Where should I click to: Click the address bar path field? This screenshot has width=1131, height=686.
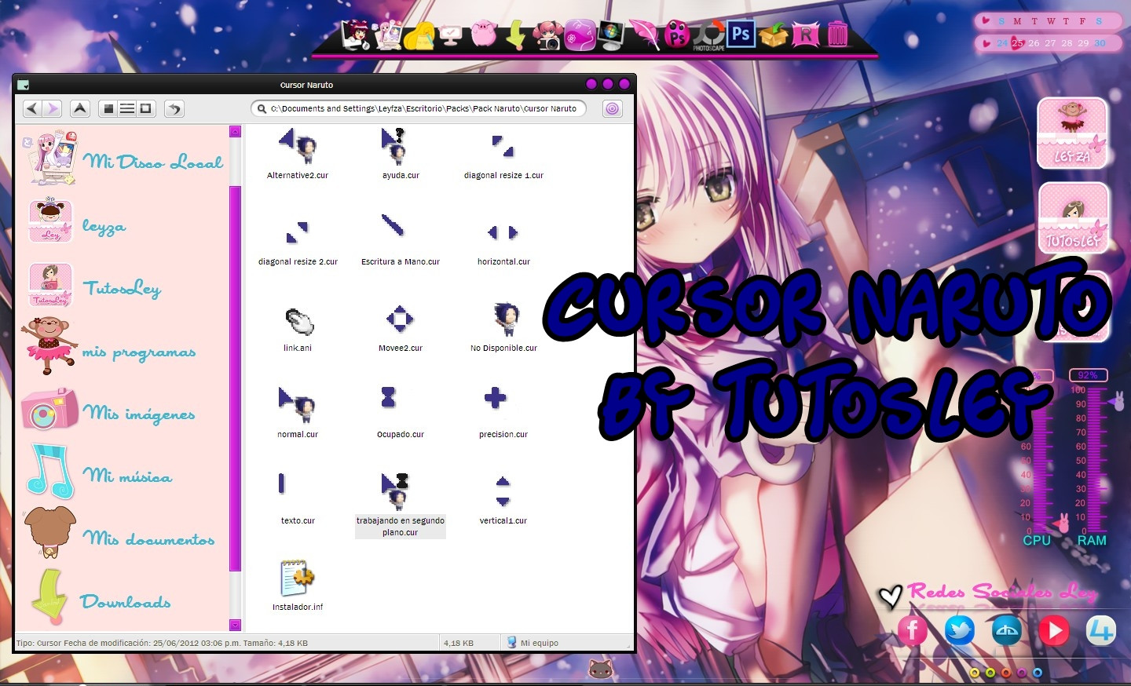click(419, 108)
